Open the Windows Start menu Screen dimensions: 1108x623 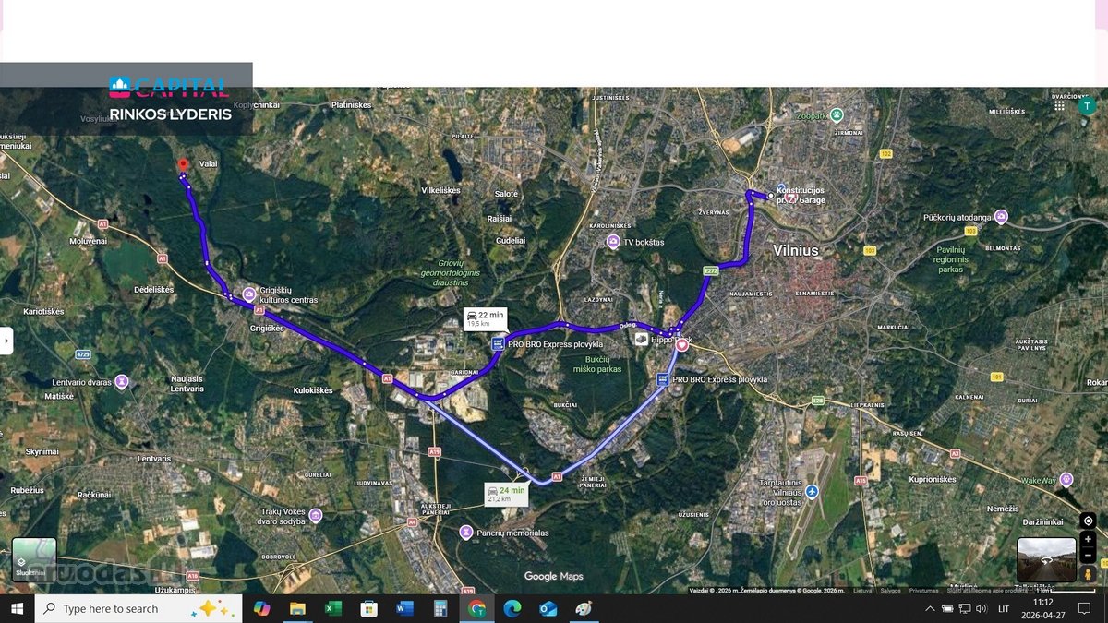[17, 608]
